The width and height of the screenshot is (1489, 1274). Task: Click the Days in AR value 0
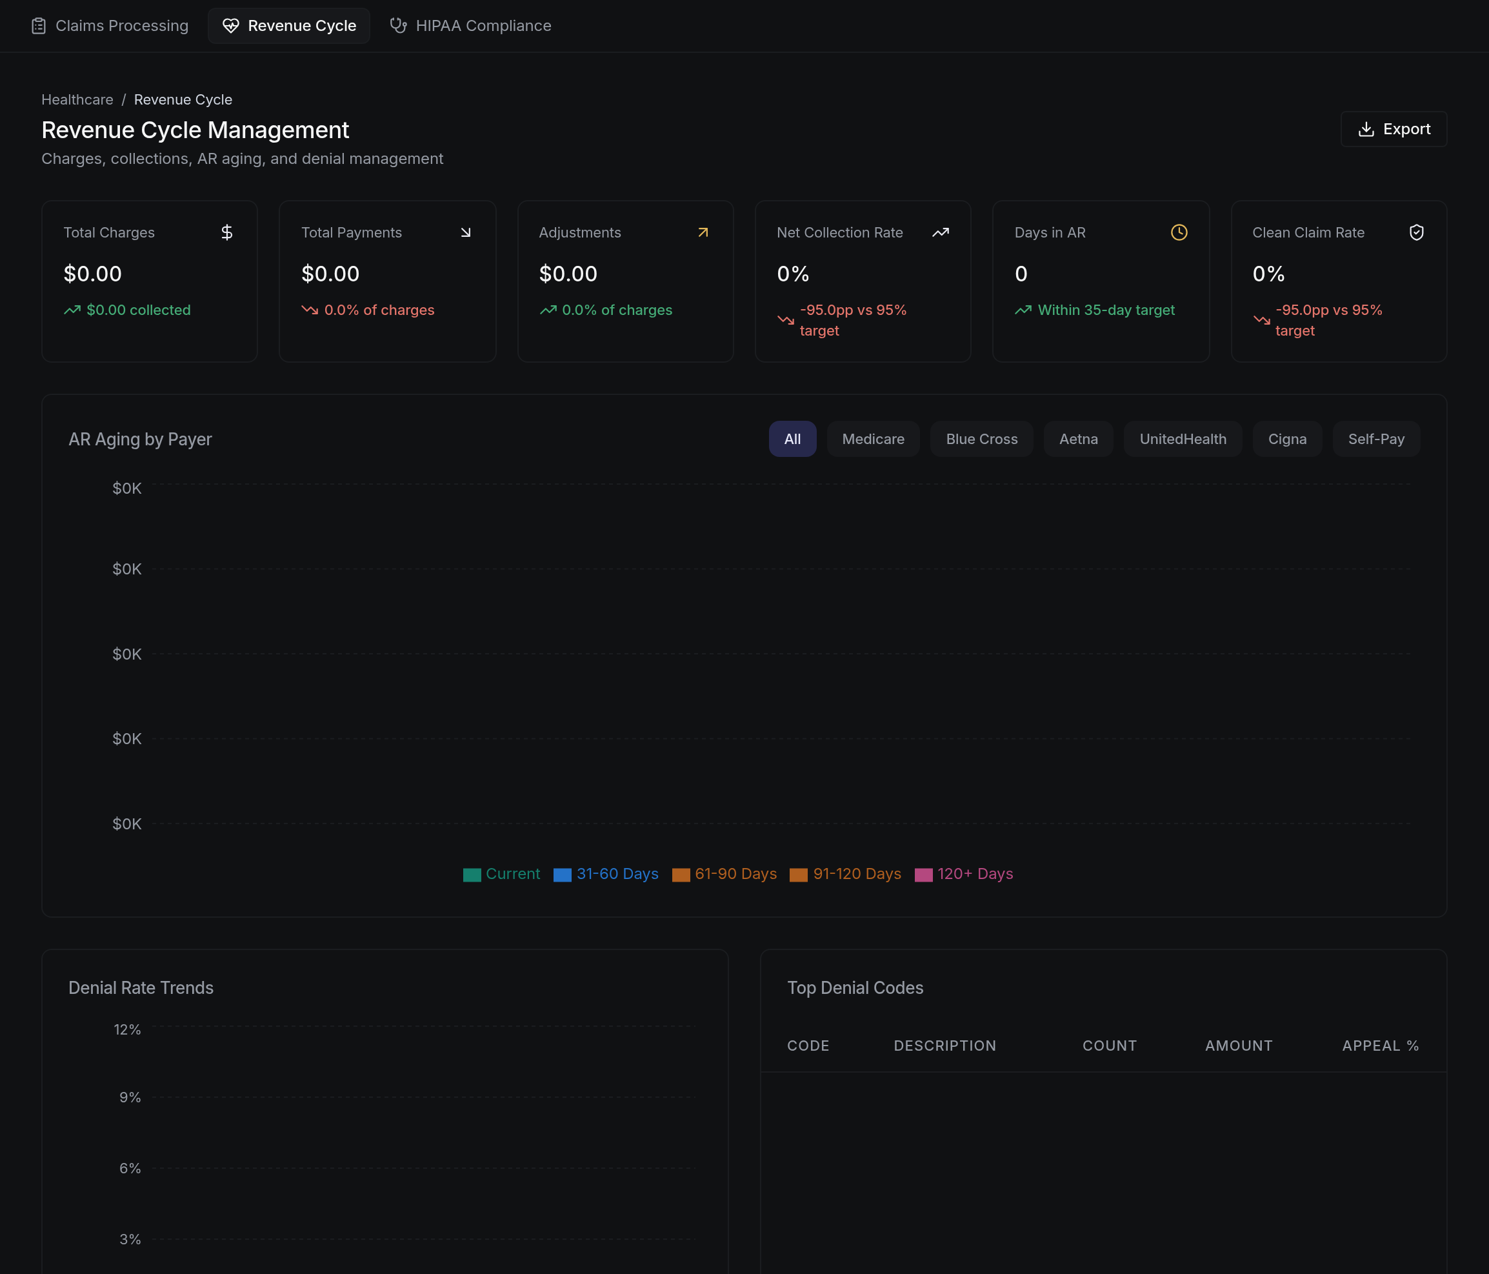coord(1021,273)
